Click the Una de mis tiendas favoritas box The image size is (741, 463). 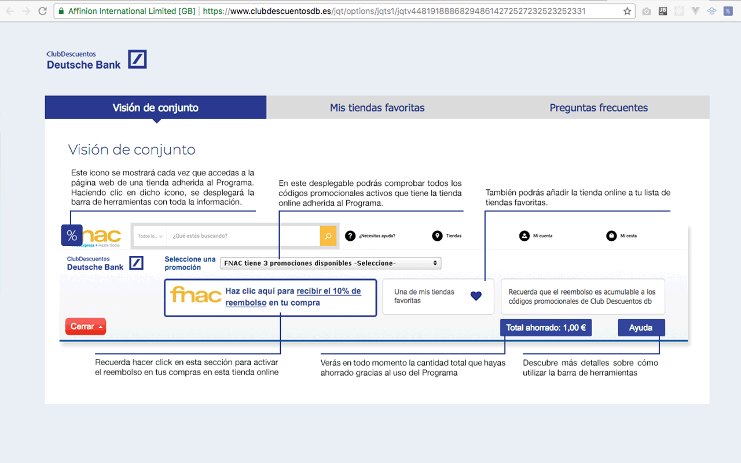point(438,296)
